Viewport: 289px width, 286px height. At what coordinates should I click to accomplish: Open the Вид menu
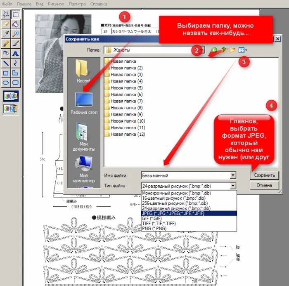(40, 4)
